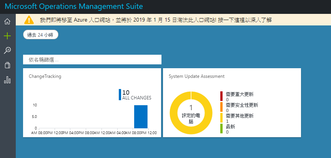Open the Solutions Gallery bag icon

coord(7,65)
